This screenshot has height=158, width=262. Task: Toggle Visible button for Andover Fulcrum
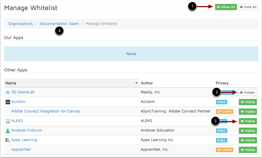[x=248, y=131]
